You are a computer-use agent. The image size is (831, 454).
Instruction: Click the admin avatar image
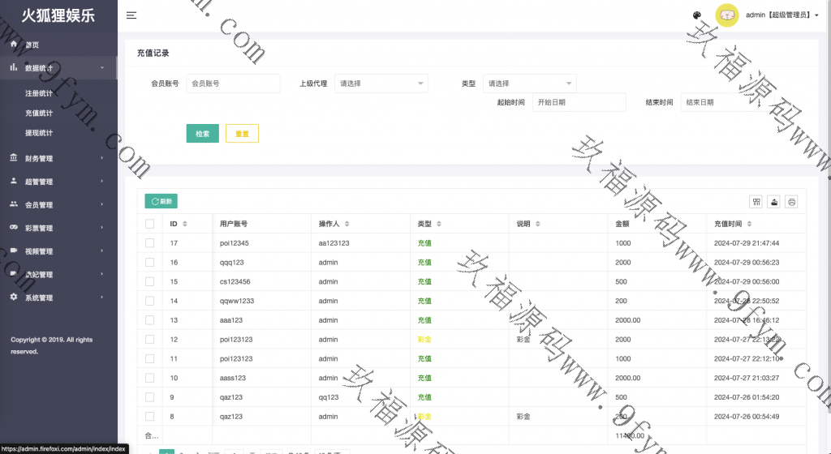[726, 15]
